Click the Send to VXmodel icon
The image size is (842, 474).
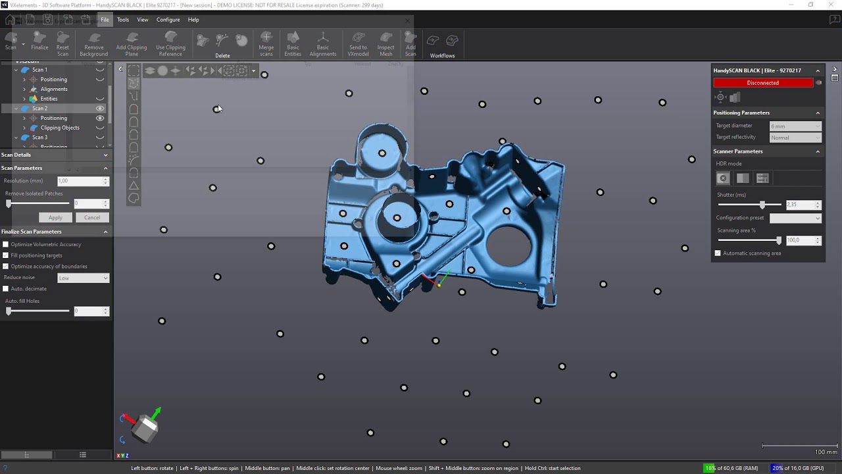tap(359, 41)
